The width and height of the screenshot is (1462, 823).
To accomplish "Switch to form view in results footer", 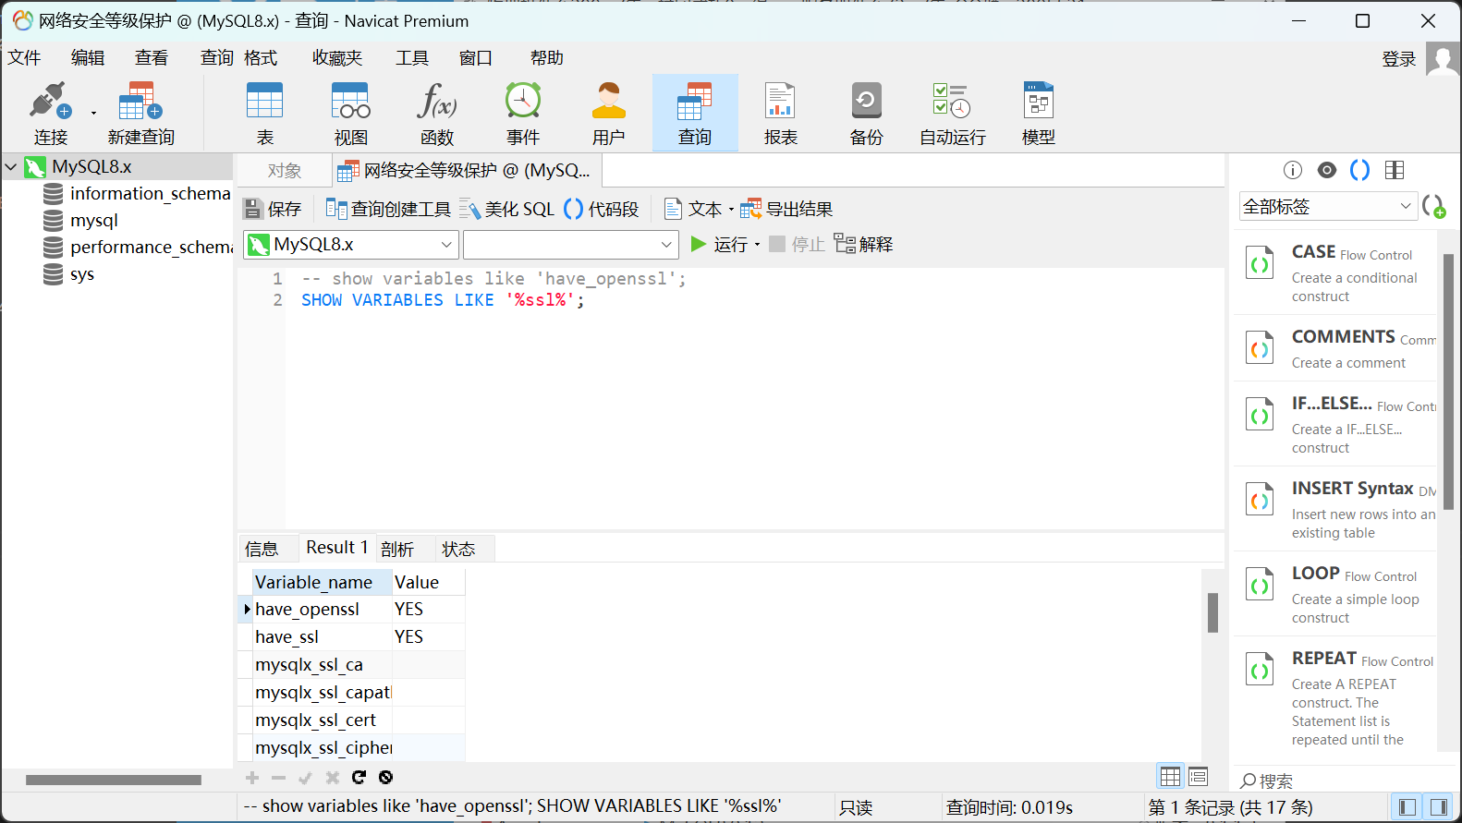I will coord(1199,777).
